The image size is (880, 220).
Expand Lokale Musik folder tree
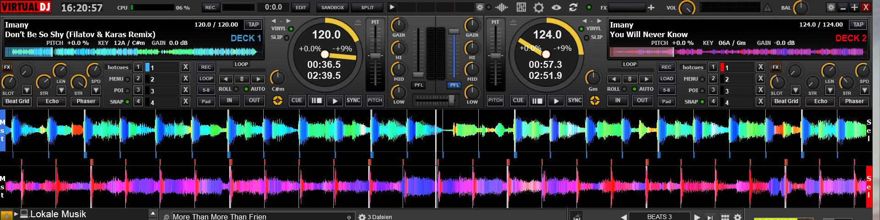pyautogui.click(x=16, y=214)
